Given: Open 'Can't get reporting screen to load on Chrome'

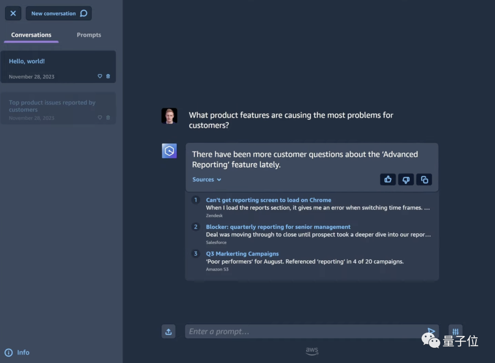Looking at the screenshot, I should (x=269, y=200).
